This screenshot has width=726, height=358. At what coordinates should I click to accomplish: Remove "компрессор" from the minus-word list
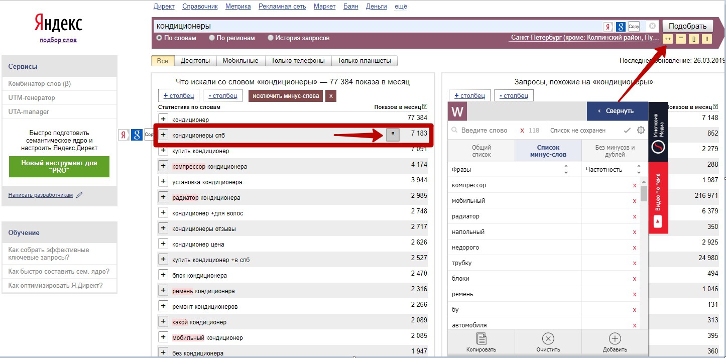tap(635, 185)
